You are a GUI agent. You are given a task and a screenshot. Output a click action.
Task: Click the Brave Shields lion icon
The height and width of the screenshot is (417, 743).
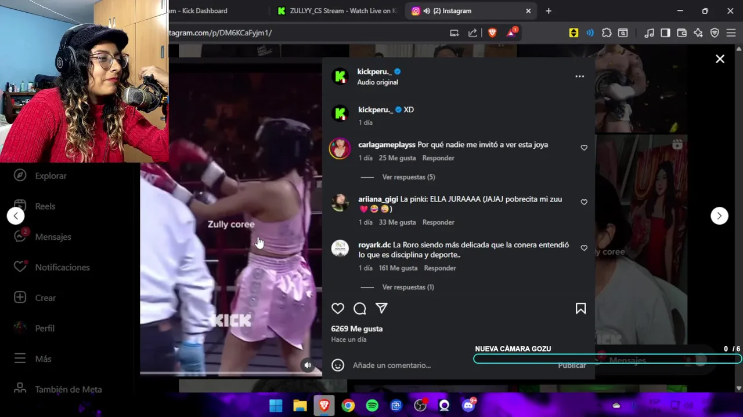tap(492, 33)
